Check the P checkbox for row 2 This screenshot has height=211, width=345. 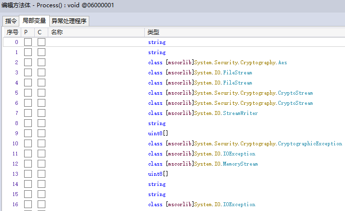[x=28, y=62]
